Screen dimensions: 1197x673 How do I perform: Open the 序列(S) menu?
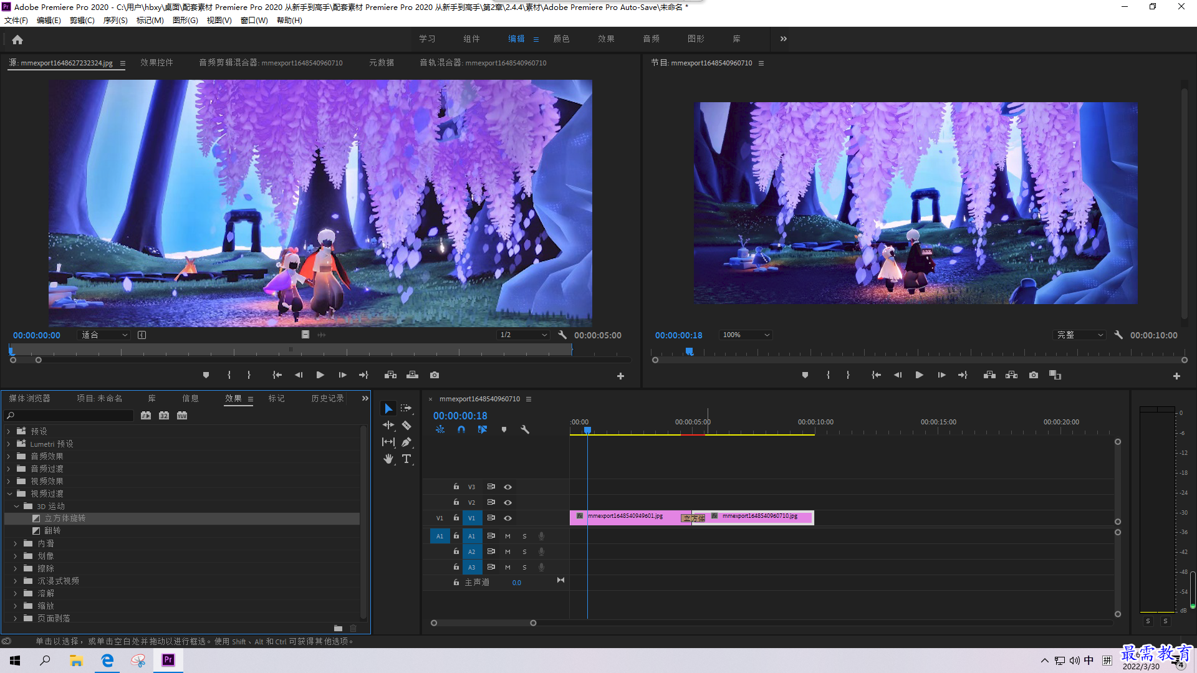(115, 20)
